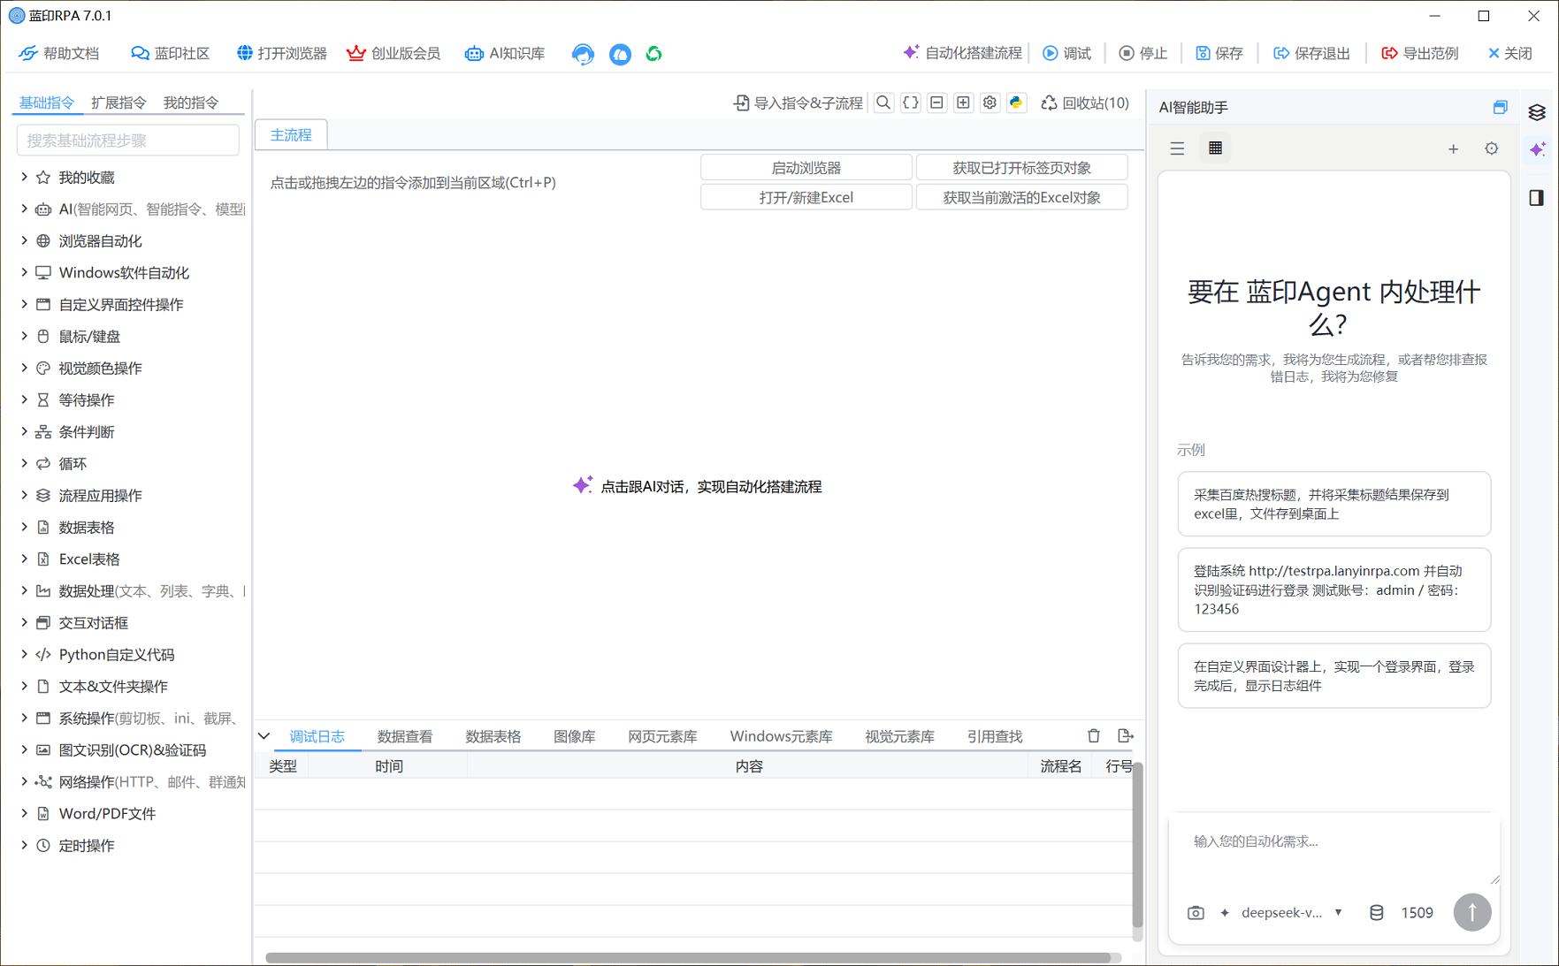Click 打开浏览器 globe button
Viewport: 1559px width, 966px height.
(282, 54)
